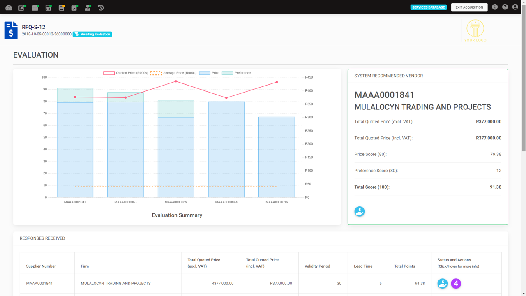Screen dimensions: 526x296
Task: Toggle the Price legend swatch in chart
Action: click(205, 73)
